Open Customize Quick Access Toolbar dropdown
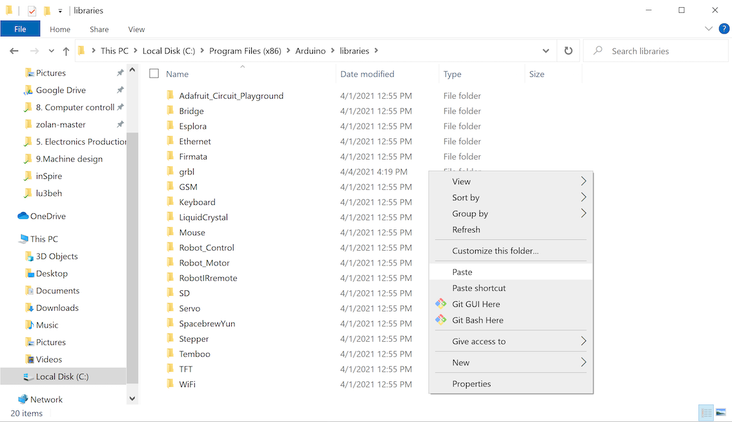The image size is (732, 422). coord(60,11)
